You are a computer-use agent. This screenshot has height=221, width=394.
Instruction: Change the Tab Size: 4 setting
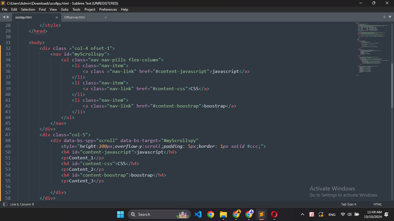[348, 204]
